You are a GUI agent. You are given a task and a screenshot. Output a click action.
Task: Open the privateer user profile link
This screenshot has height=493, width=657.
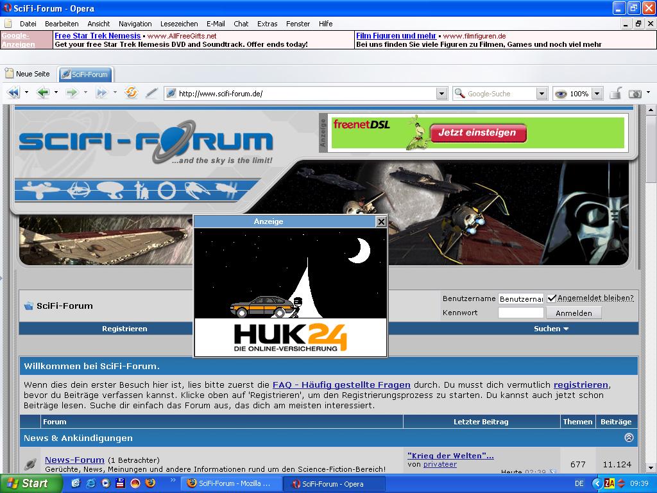click(x=440, y=464)
